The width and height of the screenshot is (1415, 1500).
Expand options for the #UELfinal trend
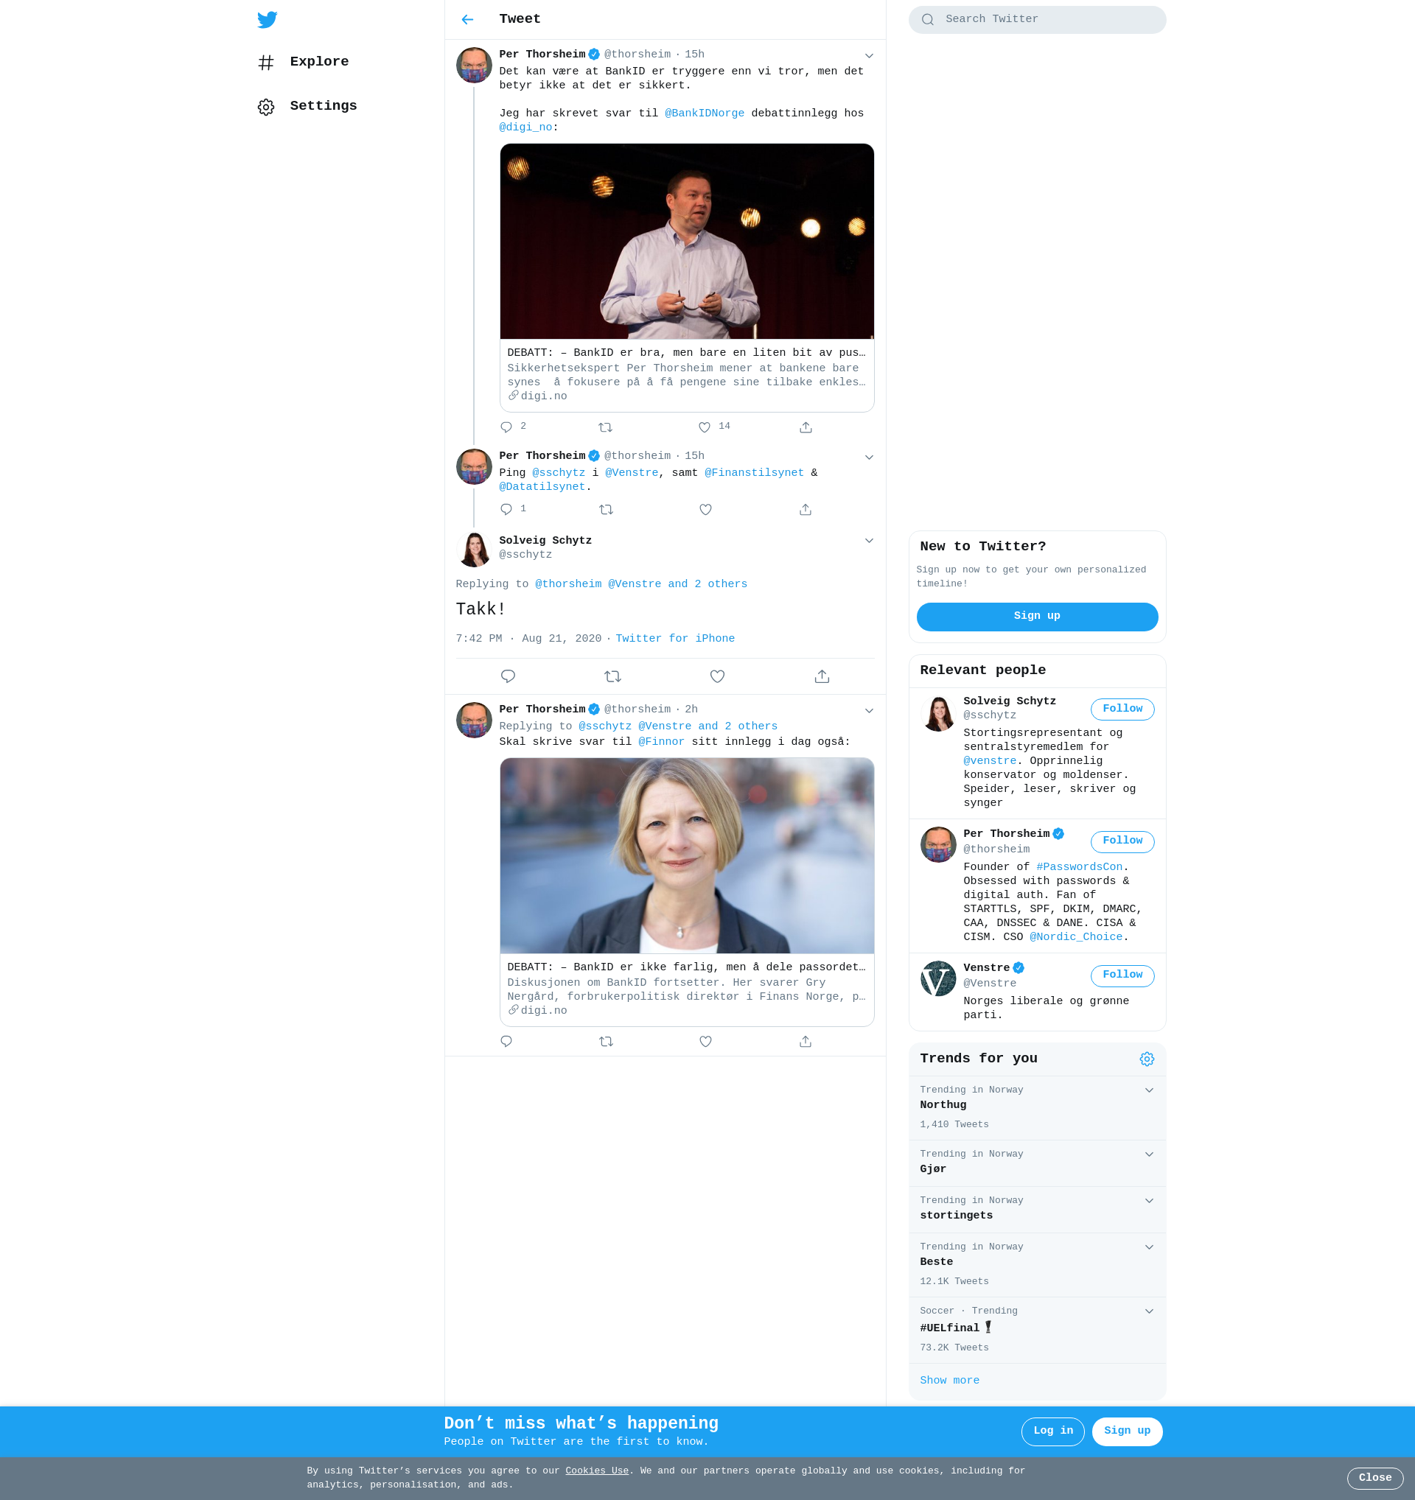point(1149,1311)
